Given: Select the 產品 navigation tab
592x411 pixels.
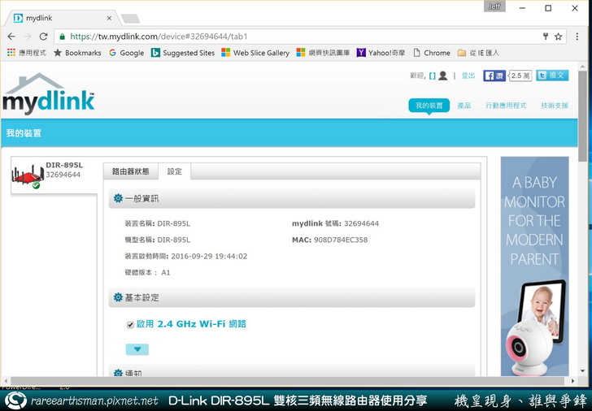Looking at the screenshot, I should coord(464,106).
